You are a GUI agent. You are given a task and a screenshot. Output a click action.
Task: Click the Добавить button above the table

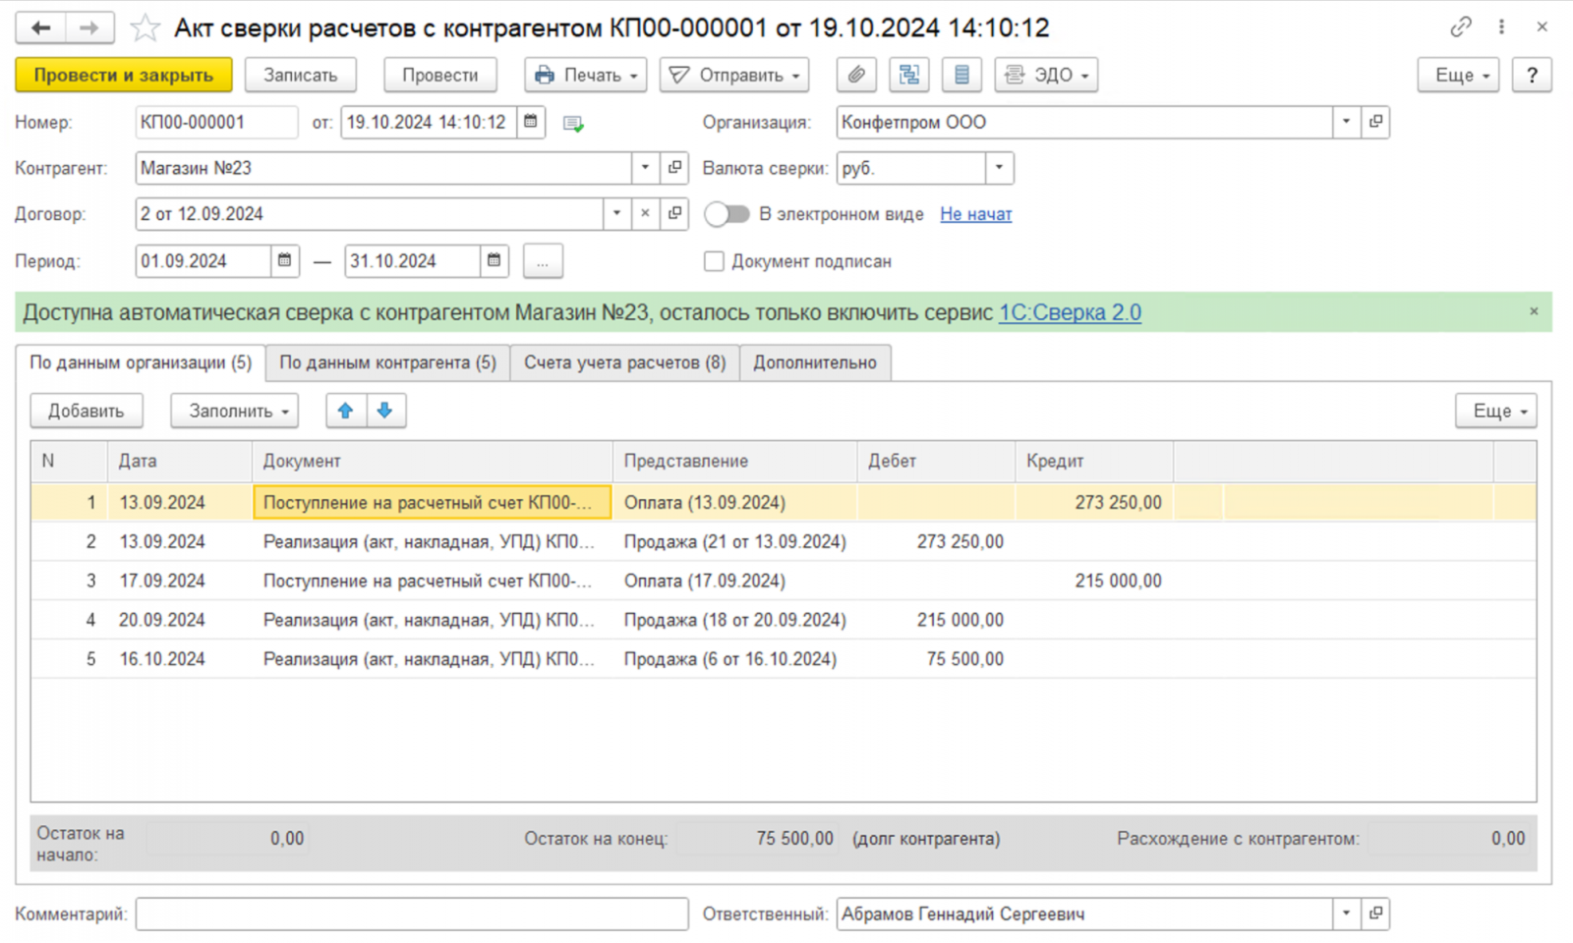(x=87, y=411)
